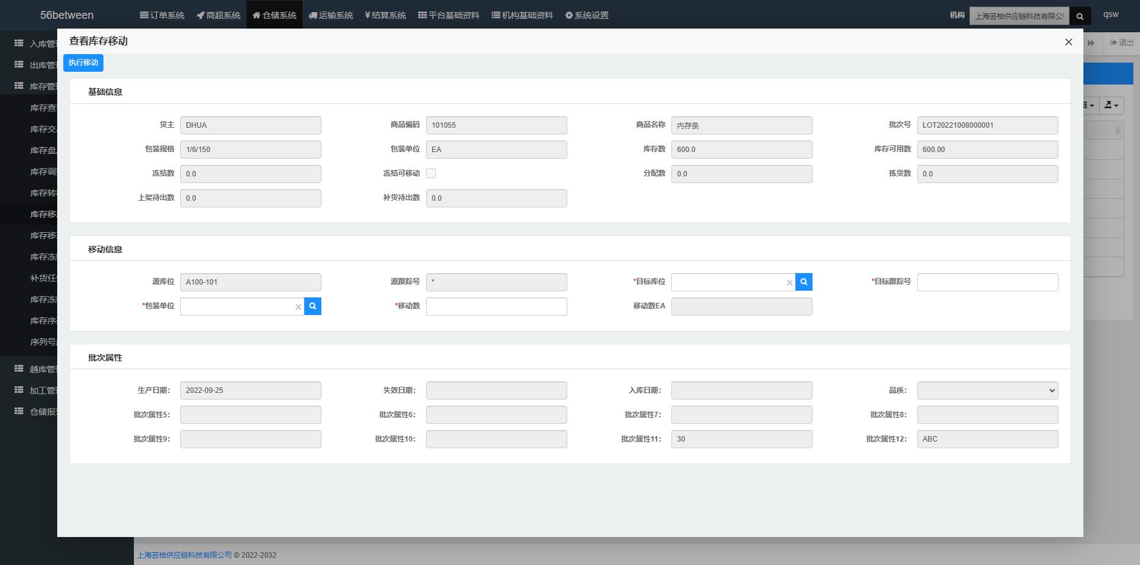Focus the 目标跟踪号 input field

pyautogui.click(x=987, y=282)
